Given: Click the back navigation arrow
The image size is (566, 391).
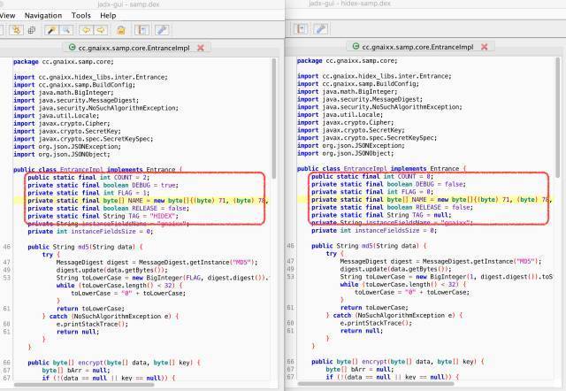Looking at the screenshot, I should click(x=88, y=30).
